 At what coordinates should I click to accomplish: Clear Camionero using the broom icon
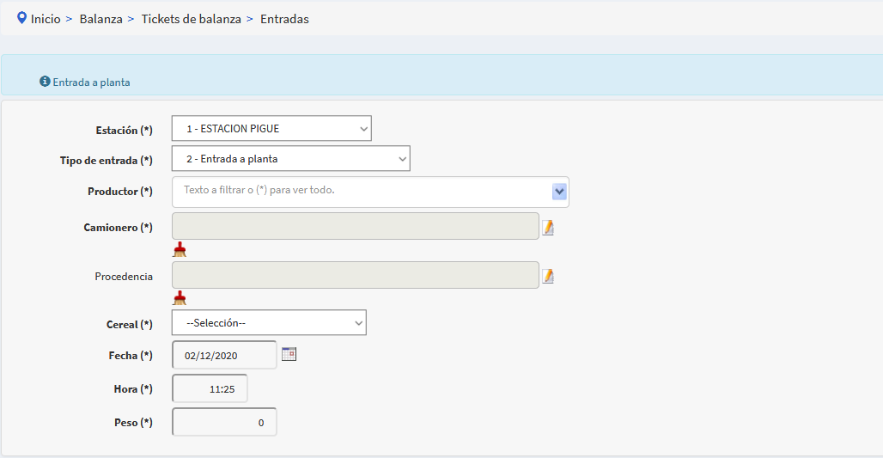tap(180, 249)
